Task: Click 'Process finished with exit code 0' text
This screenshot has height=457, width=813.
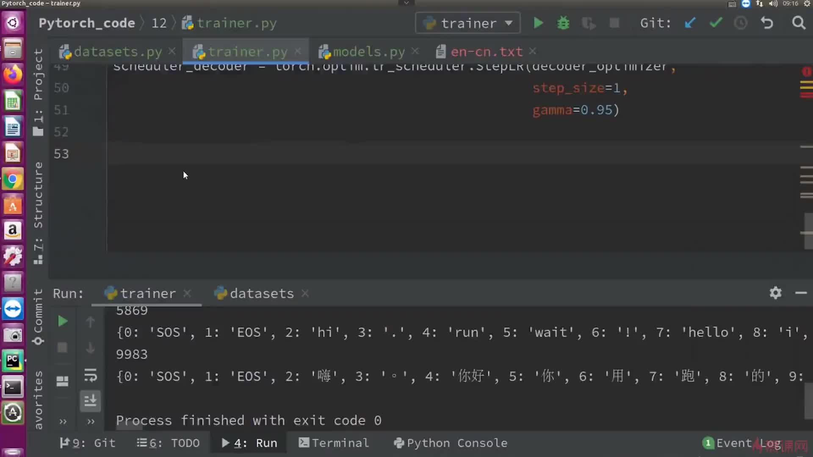Action: [x=249, y=421]
